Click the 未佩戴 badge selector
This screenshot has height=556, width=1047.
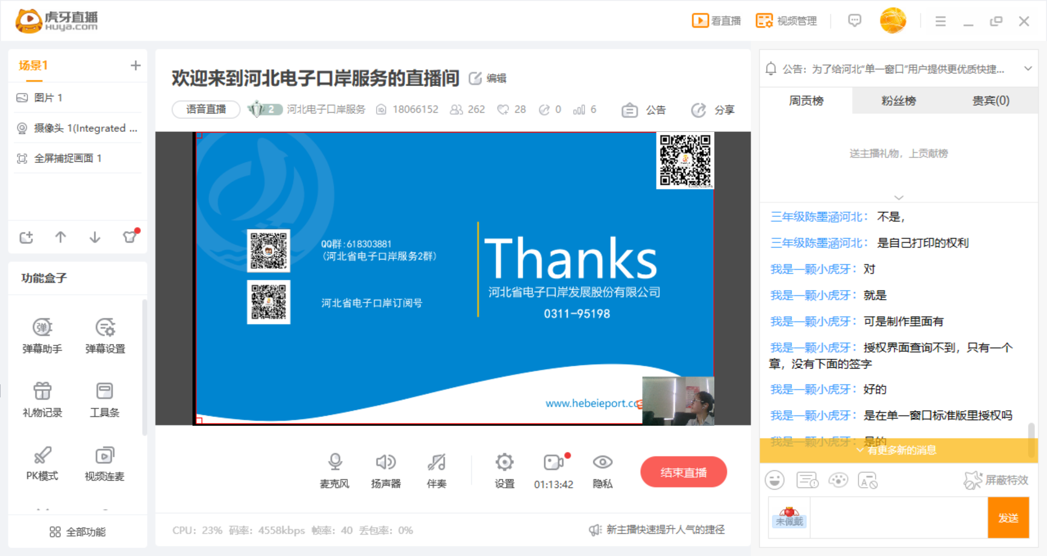click(x=789, y=517)
